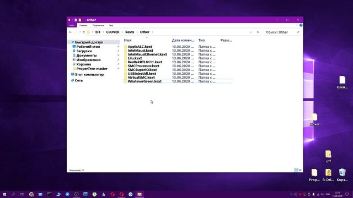This screenshot has width=353, height=198.
Task: Switch input language via ENG indicator
Action: [328, 194]
